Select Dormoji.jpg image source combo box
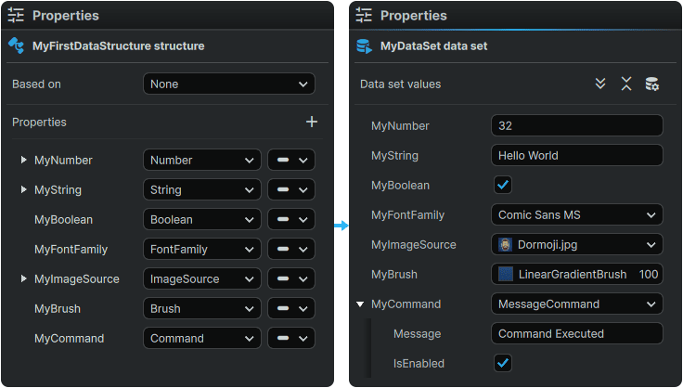Screen dimensions: 683x388 coord(576,244)
